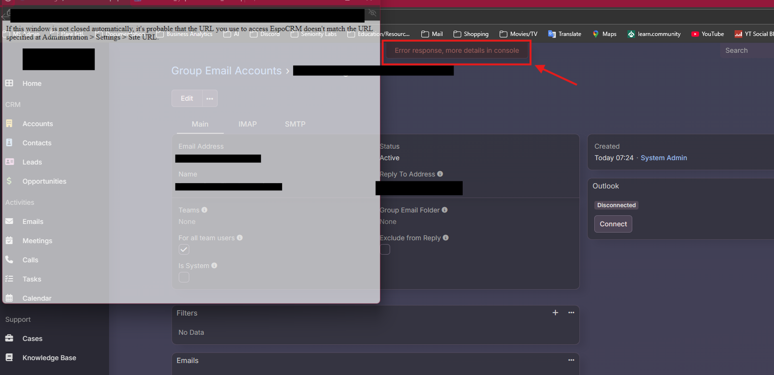Click the Calls phone icon
The width and height of the screenshot is (774, 375).
point(9,260)
